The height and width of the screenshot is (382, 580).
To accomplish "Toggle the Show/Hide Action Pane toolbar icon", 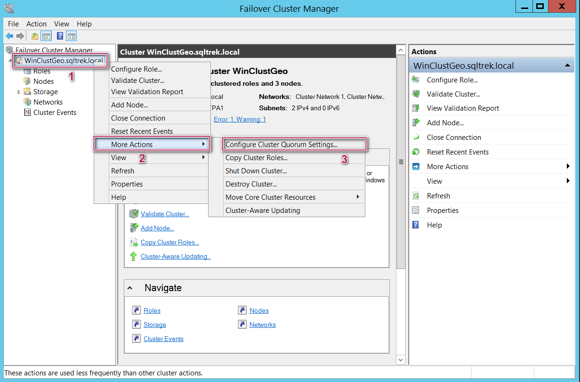I will coord(72,36).
